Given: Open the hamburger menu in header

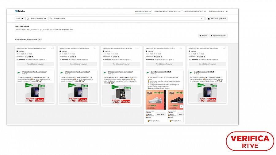Looking at the screenshot, I should pyautogui.click(x=227, y=11).
